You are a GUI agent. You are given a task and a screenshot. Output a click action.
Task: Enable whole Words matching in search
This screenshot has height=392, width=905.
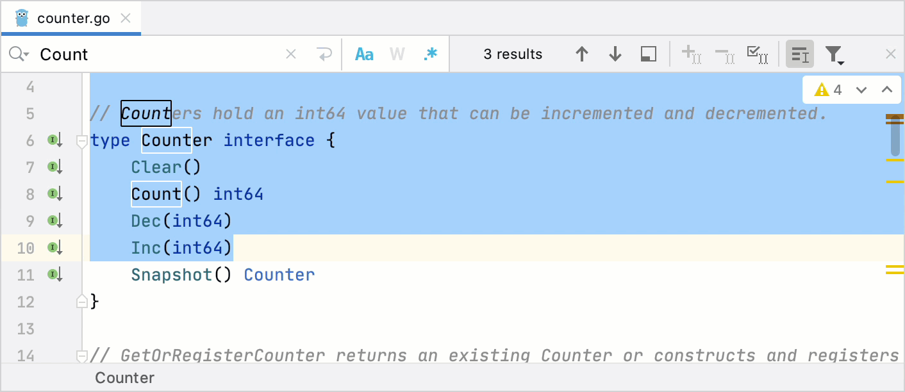[x=397, y=54]
